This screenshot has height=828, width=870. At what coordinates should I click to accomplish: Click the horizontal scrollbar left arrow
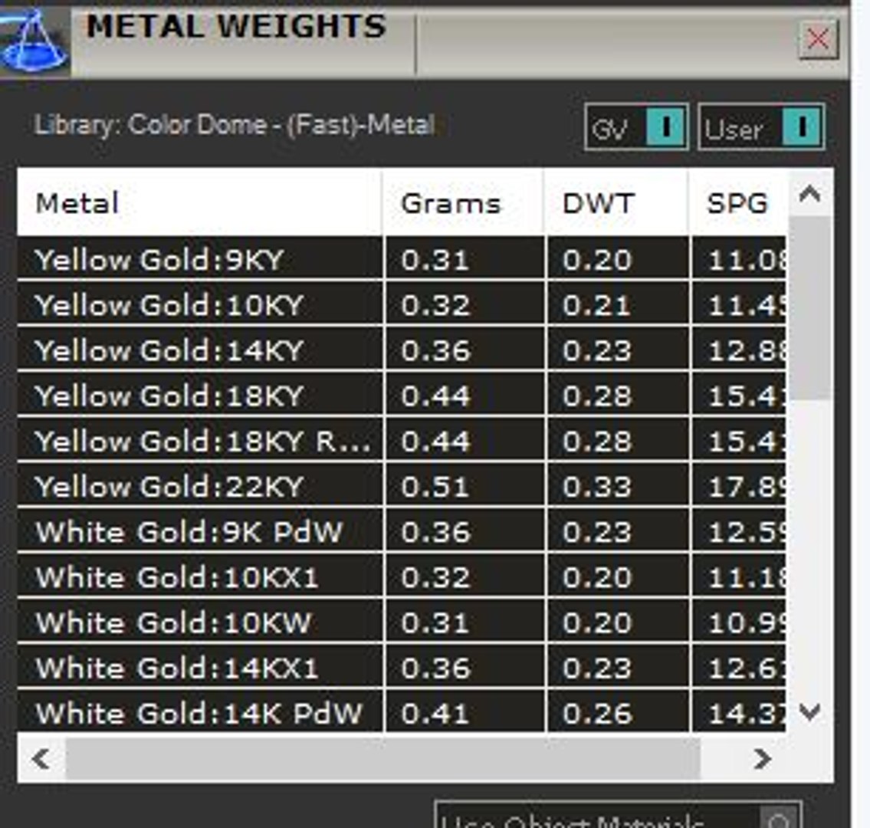tap(41, 758)
